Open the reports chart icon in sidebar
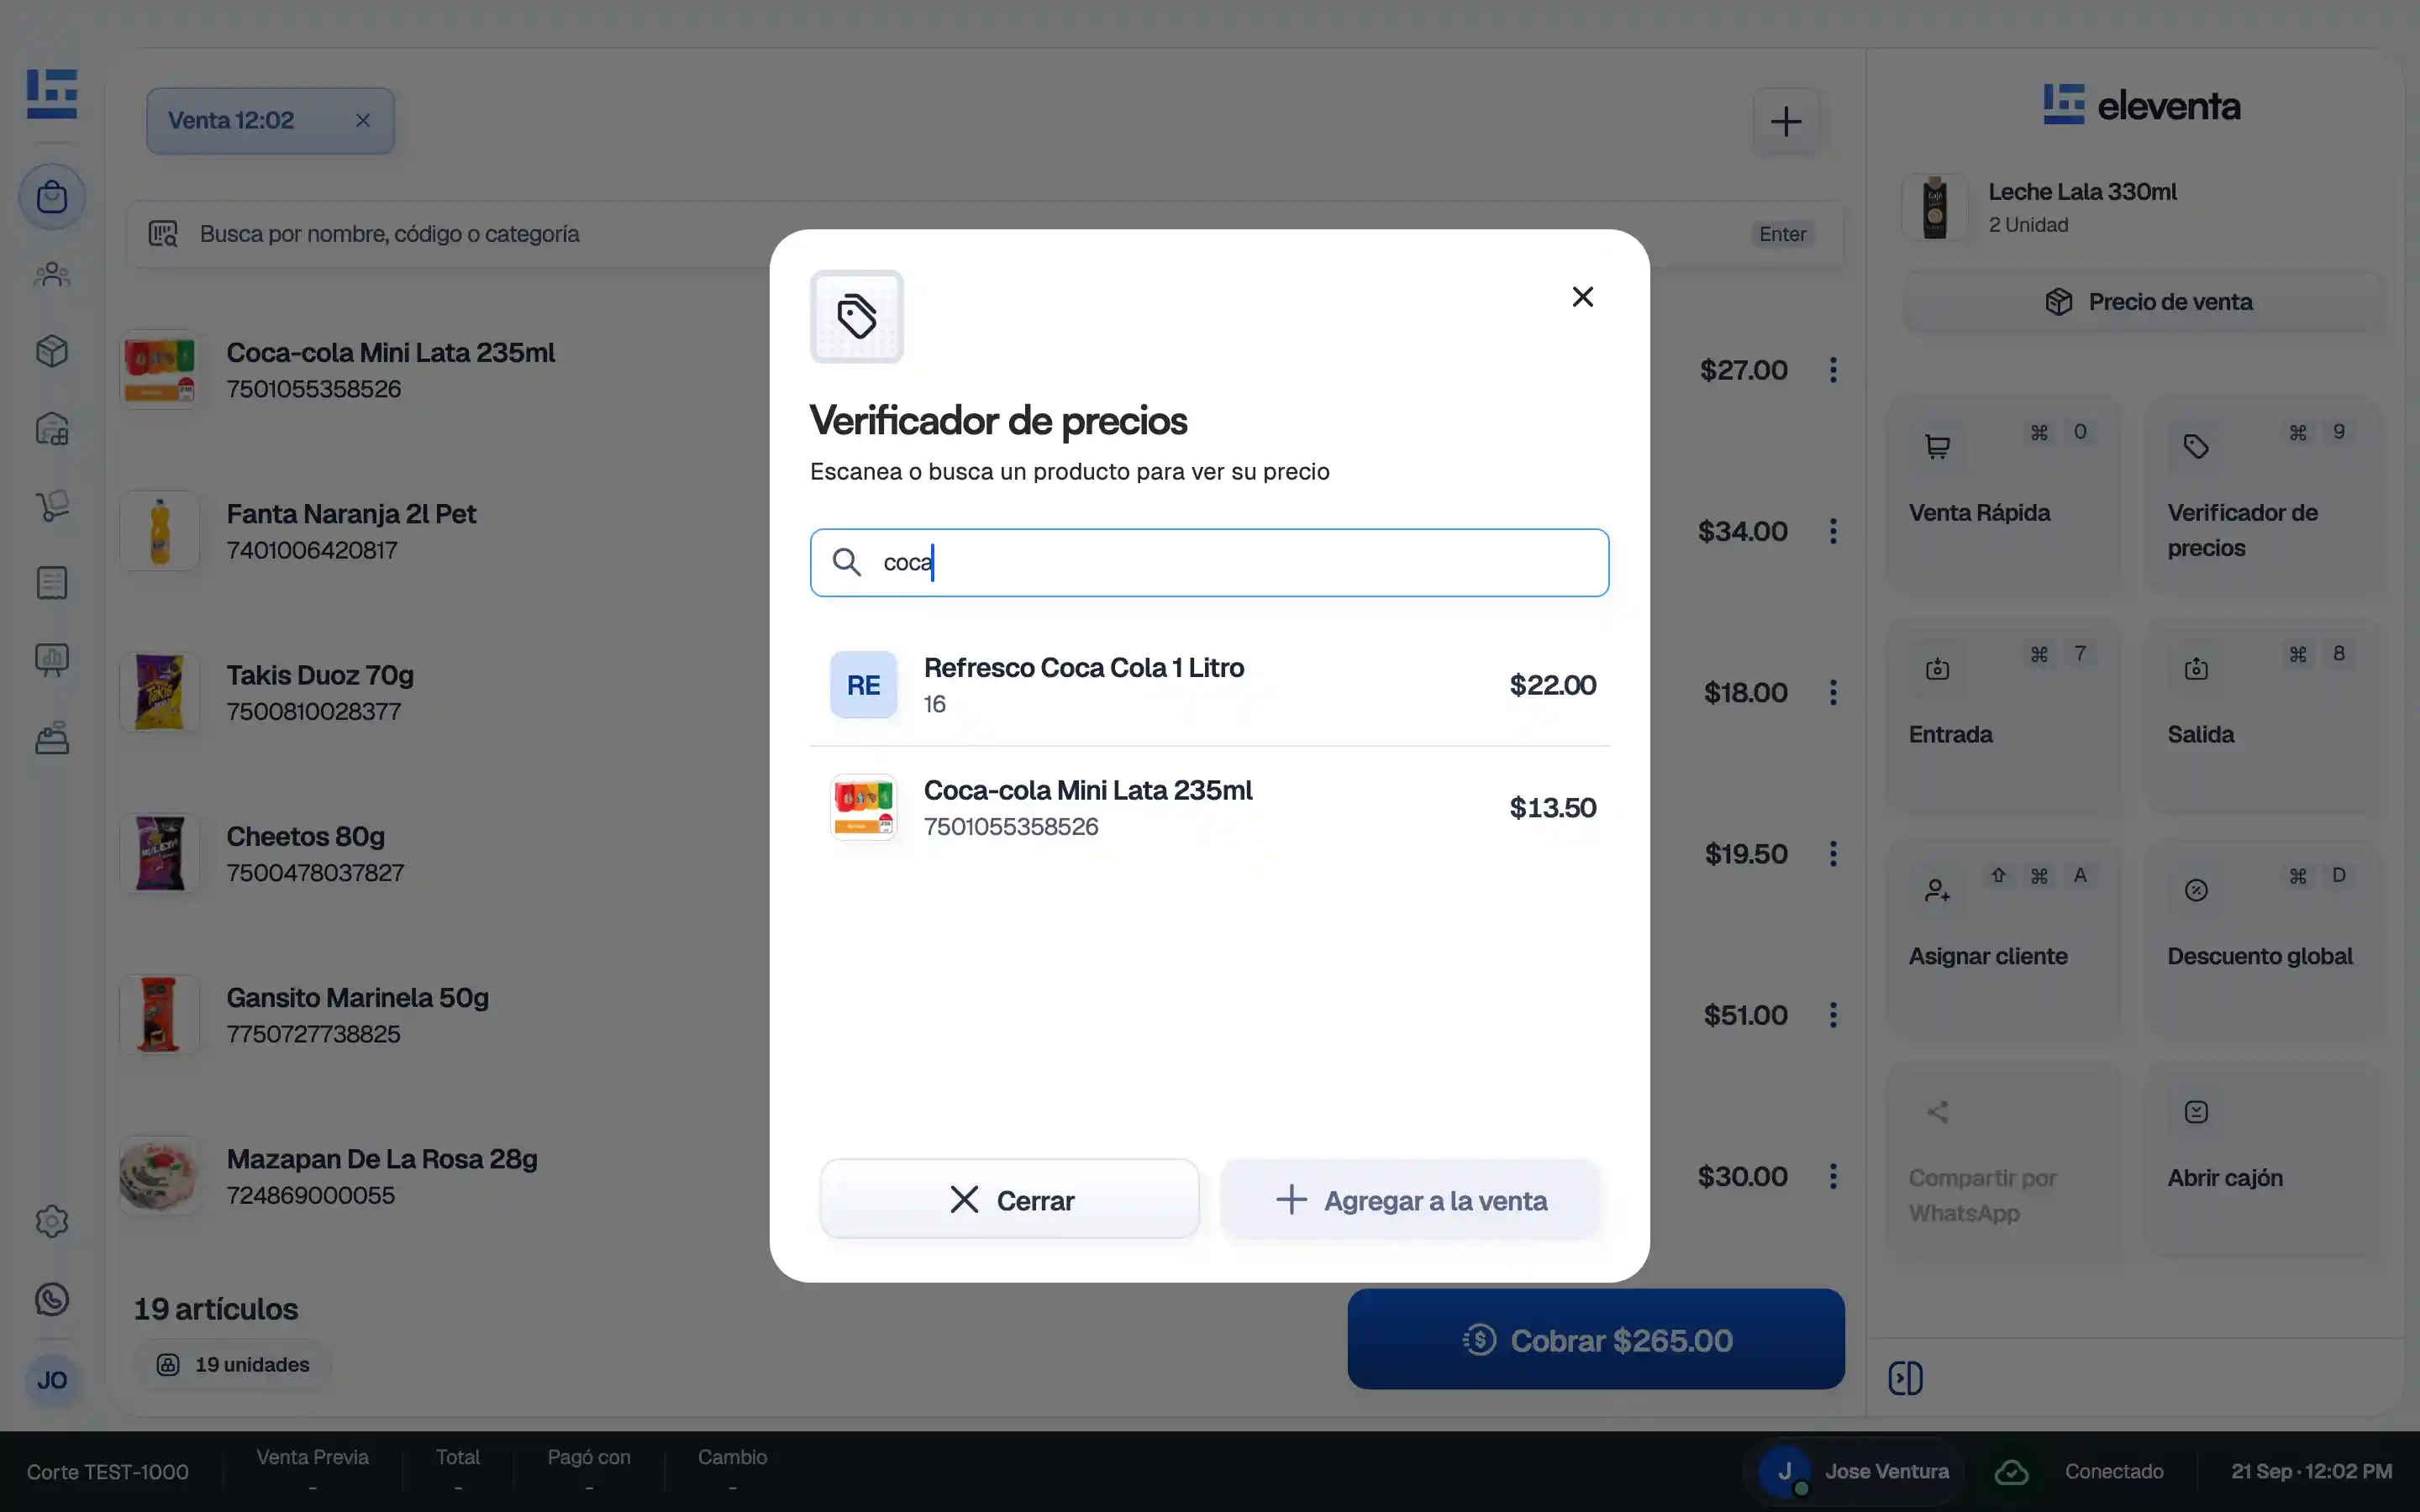The height and width of the screenshot is (1512, 2420). pyautogui.click(x=52, y=660)
